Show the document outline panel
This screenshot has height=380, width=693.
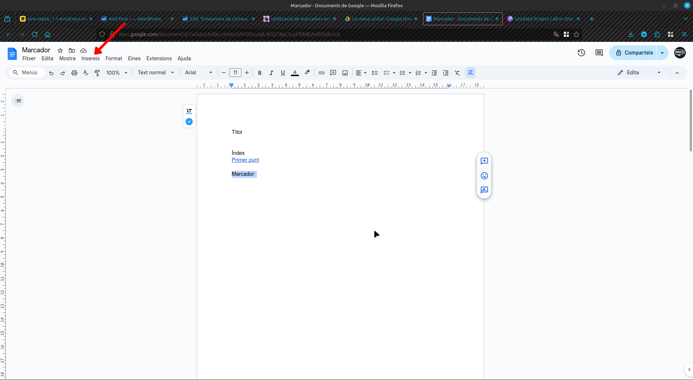pos(18,101)
